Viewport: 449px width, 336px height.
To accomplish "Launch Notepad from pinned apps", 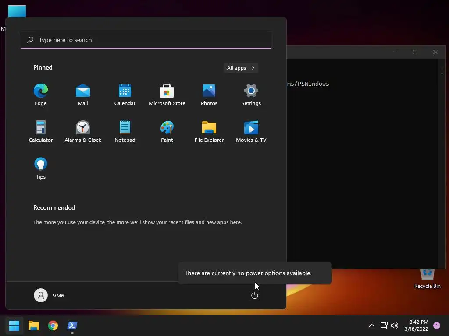I will click(125, 131).
